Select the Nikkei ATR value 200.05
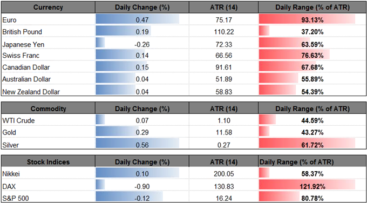Screen dimensions: 367x203 click(223, 174)
